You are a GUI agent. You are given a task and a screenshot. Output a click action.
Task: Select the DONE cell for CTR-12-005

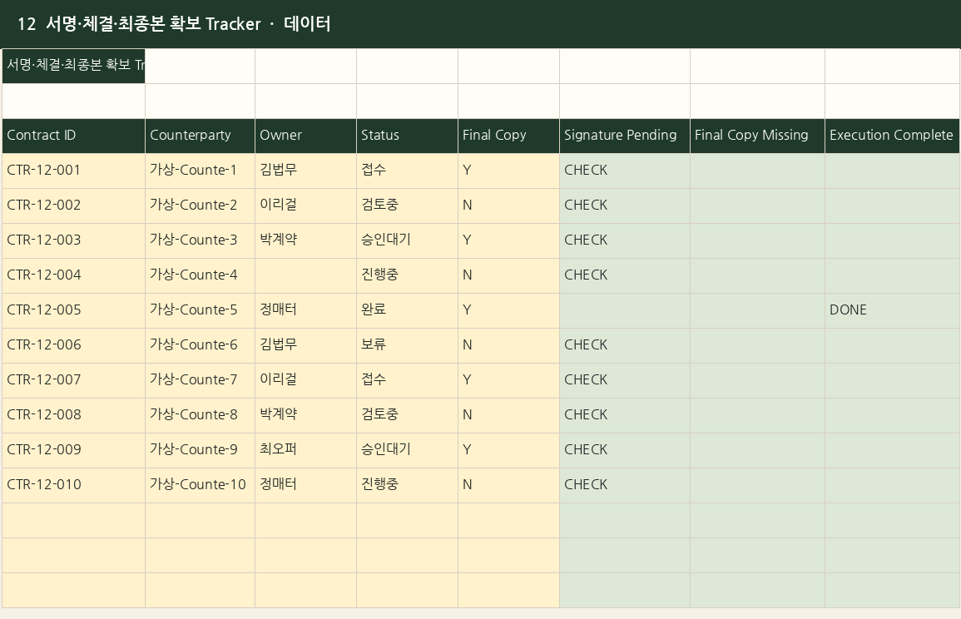892,310
